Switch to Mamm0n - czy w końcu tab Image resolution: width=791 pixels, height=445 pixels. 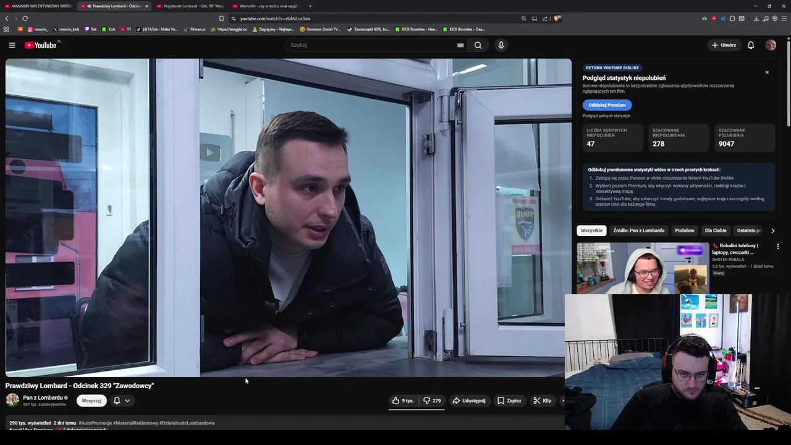(x=266, y=6)
